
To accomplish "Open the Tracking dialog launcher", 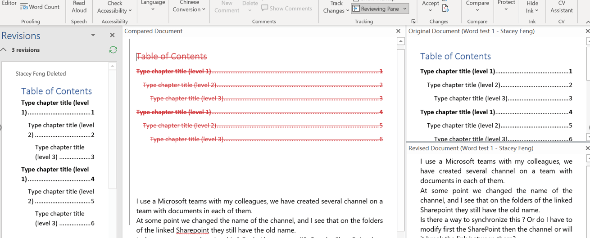I will tap(413, 22).
